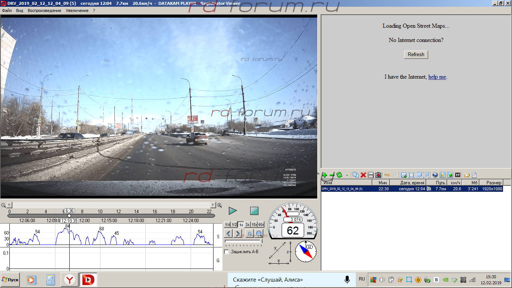Click the Refresh map button
Screen dimensions: 512x288
[x=416, y=55]
